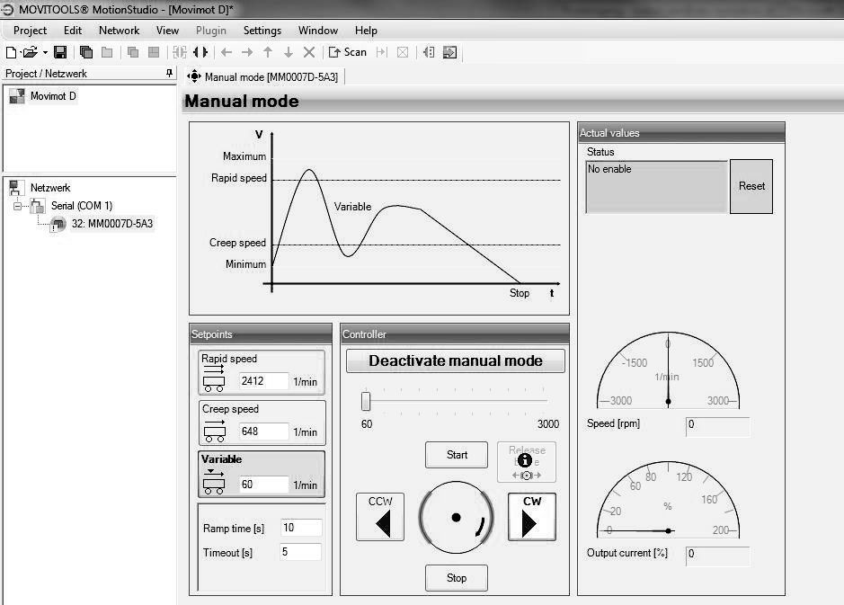Click the Variable speed cart icon
Screen dimensions: 844x605
(214, 482)
